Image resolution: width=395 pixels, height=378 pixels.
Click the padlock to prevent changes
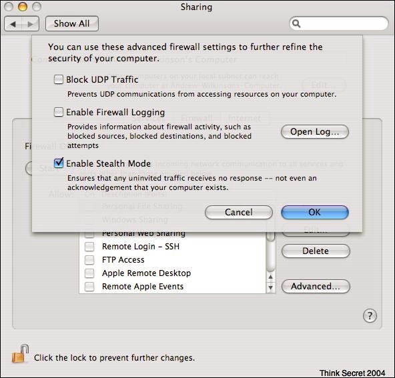pos(21,354)
